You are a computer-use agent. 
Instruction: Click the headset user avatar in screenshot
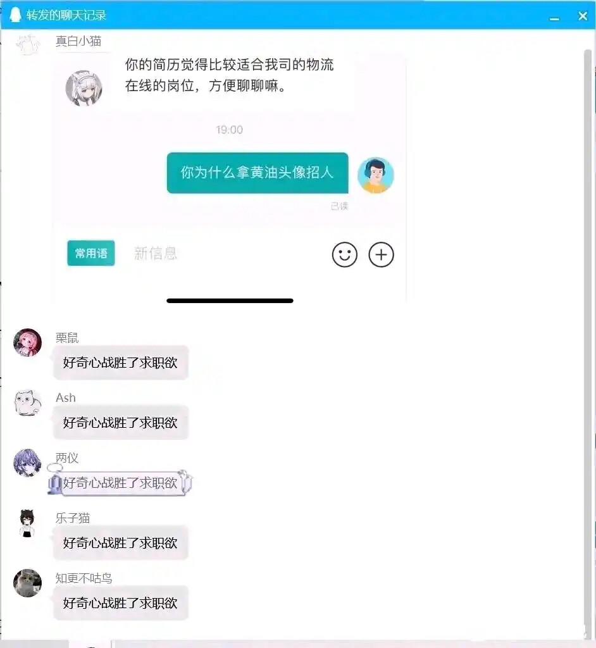[375, 175]
